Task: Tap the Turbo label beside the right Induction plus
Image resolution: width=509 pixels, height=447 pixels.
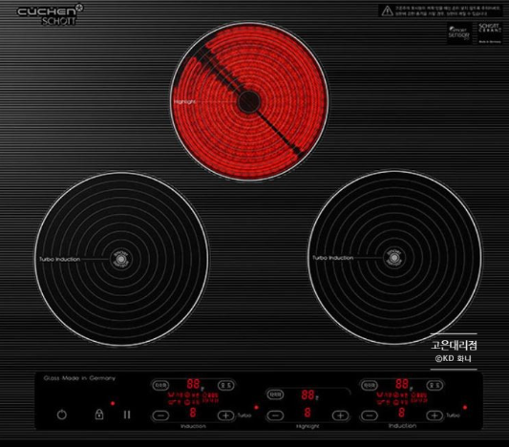Action: pyautogui.click(x=454, y=415)
